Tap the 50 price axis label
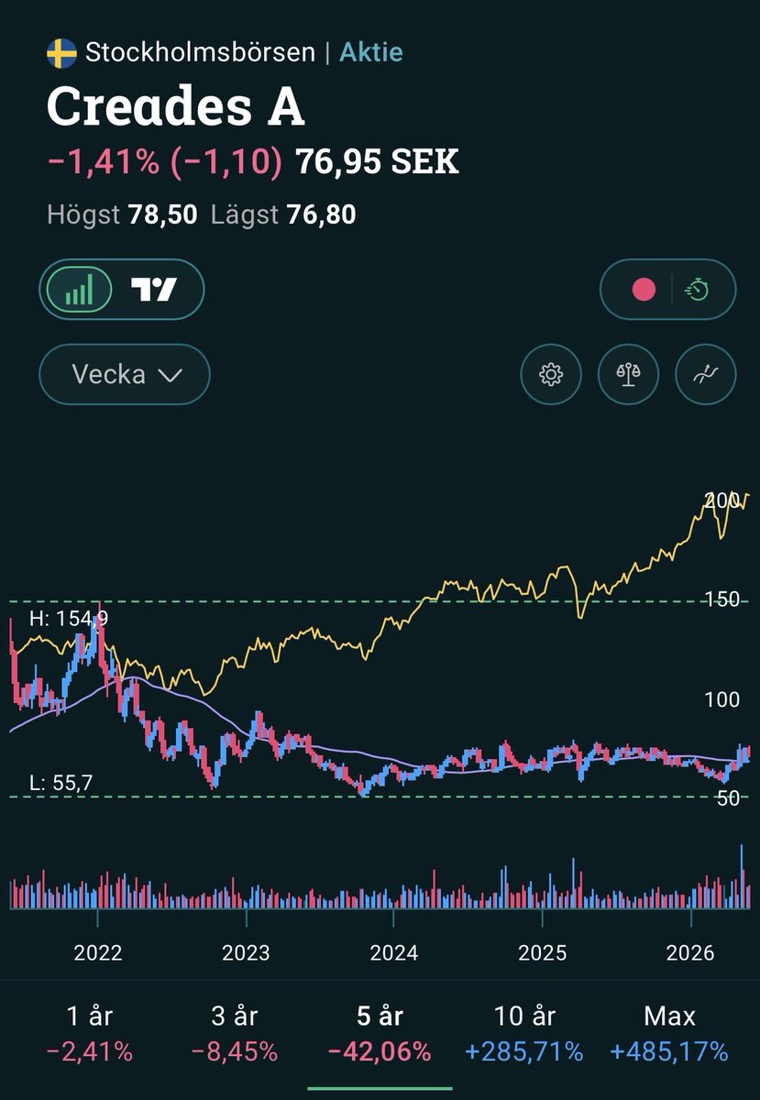The image size is (760, 1100). (727, 797)
